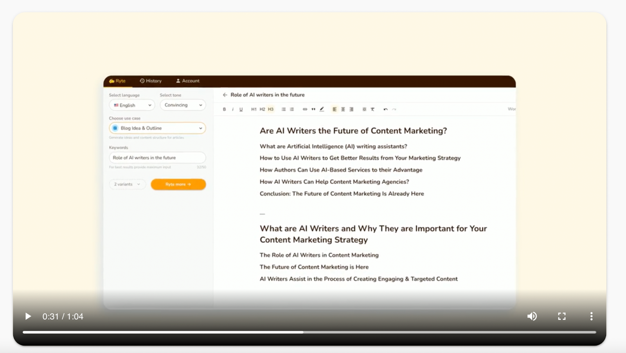This screenshot has width=626, height=353.
Task: Play the video
Action: [28, 316]
